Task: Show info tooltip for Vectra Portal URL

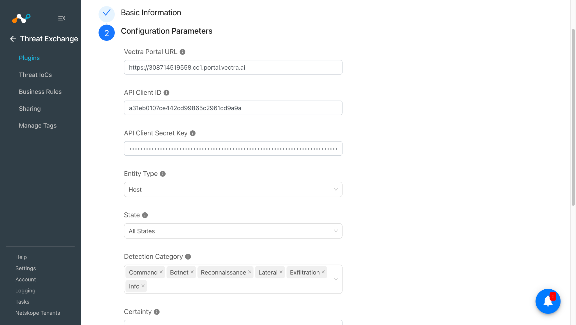Action: (x=183, y=52)
